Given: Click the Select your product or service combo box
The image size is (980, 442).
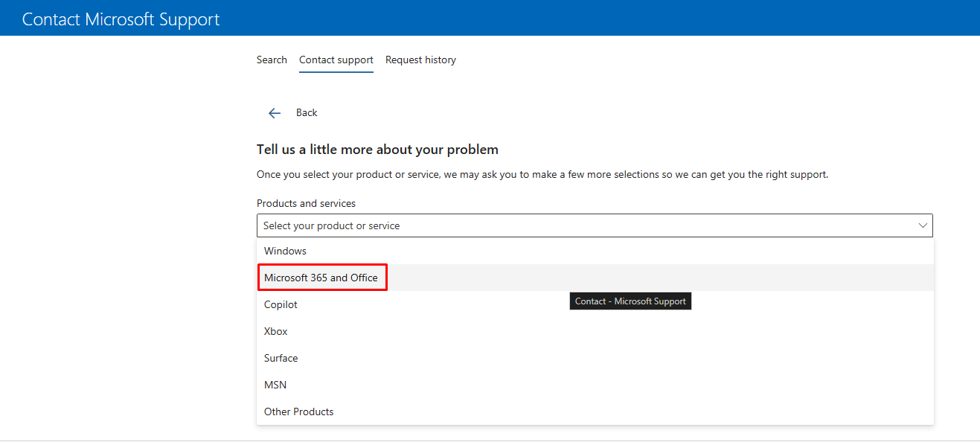Looking at the screenshot, I should [595, 225].
